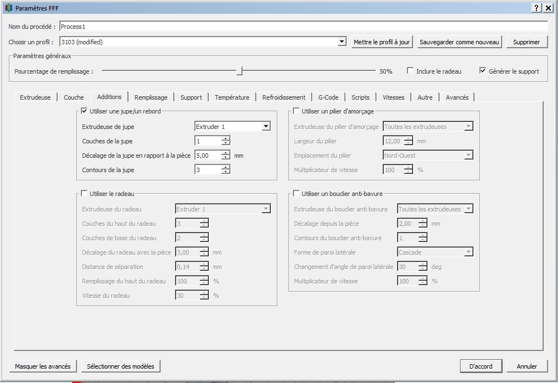Open the Température tab

pos(232,97)
